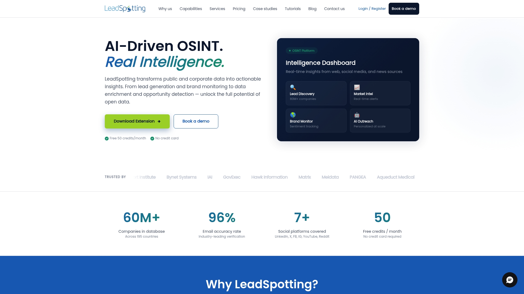Click the Free credits / month label
The width and height of the screenshot is (524, 294).
[x=382, y=231]
